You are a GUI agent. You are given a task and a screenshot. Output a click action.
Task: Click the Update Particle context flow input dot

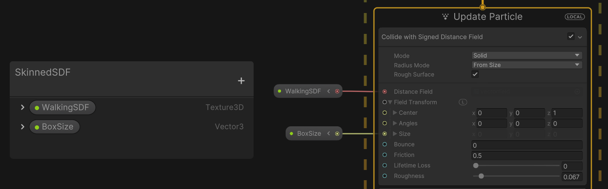coord(483,7)
